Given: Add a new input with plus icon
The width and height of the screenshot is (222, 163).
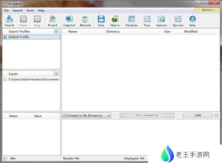Looking at the screenshot, I should pyautogui.click(x=56, y=74).
